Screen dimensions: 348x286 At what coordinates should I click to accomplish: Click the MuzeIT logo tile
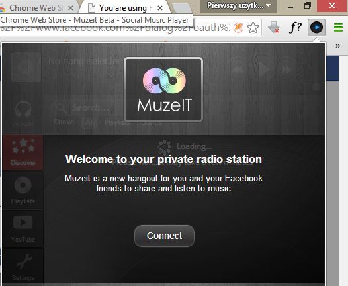click(x=163, y=90)
